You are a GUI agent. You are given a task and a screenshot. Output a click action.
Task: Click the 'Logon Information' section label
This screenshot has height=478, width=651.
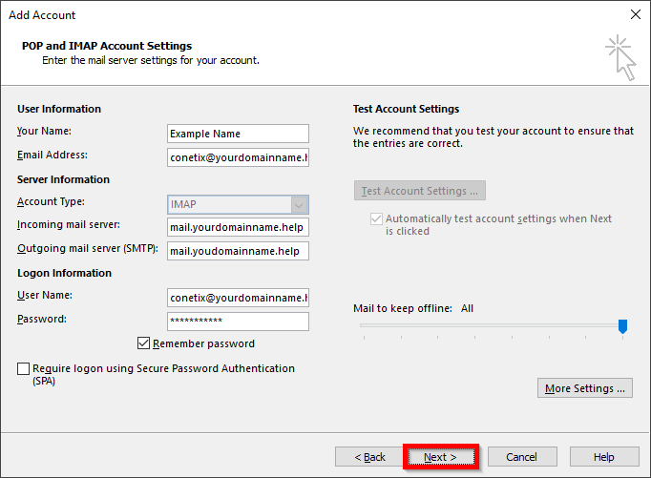coord(64,273)
